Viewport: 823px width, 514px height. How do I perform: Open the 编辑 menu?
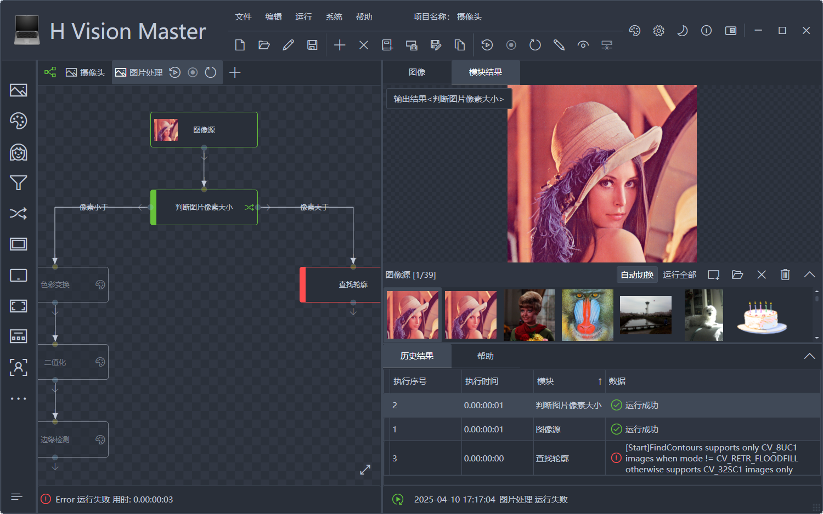click(x=273, y=16)
